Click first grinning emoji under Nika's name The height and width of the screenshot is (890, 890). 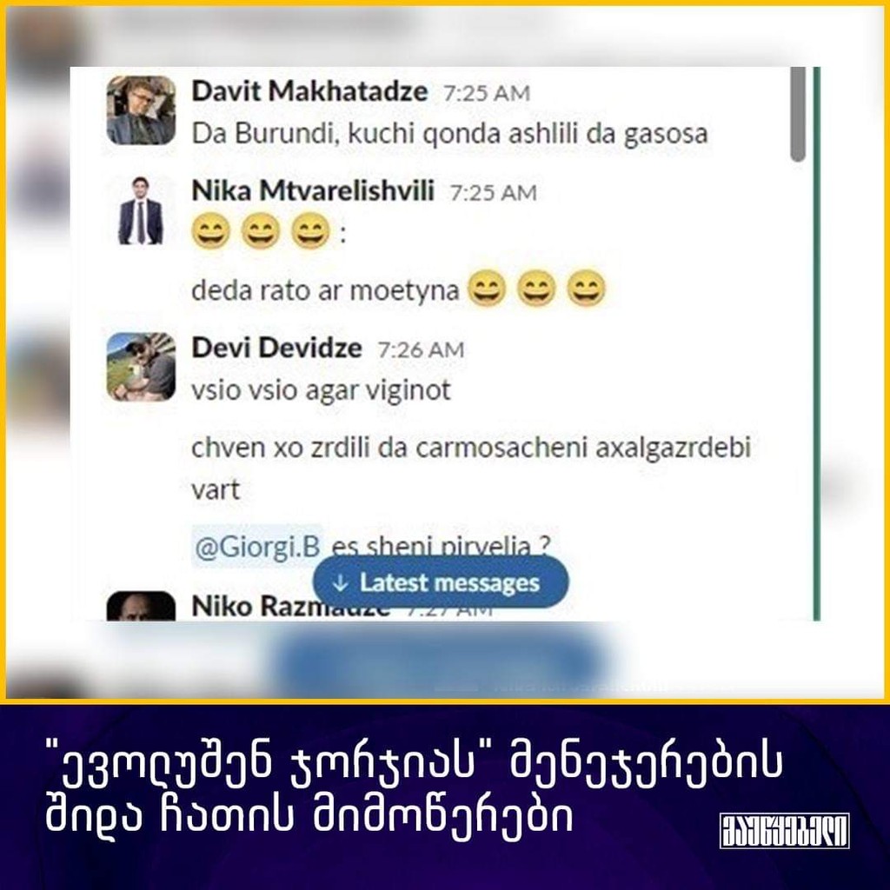(x=211, y=231)
